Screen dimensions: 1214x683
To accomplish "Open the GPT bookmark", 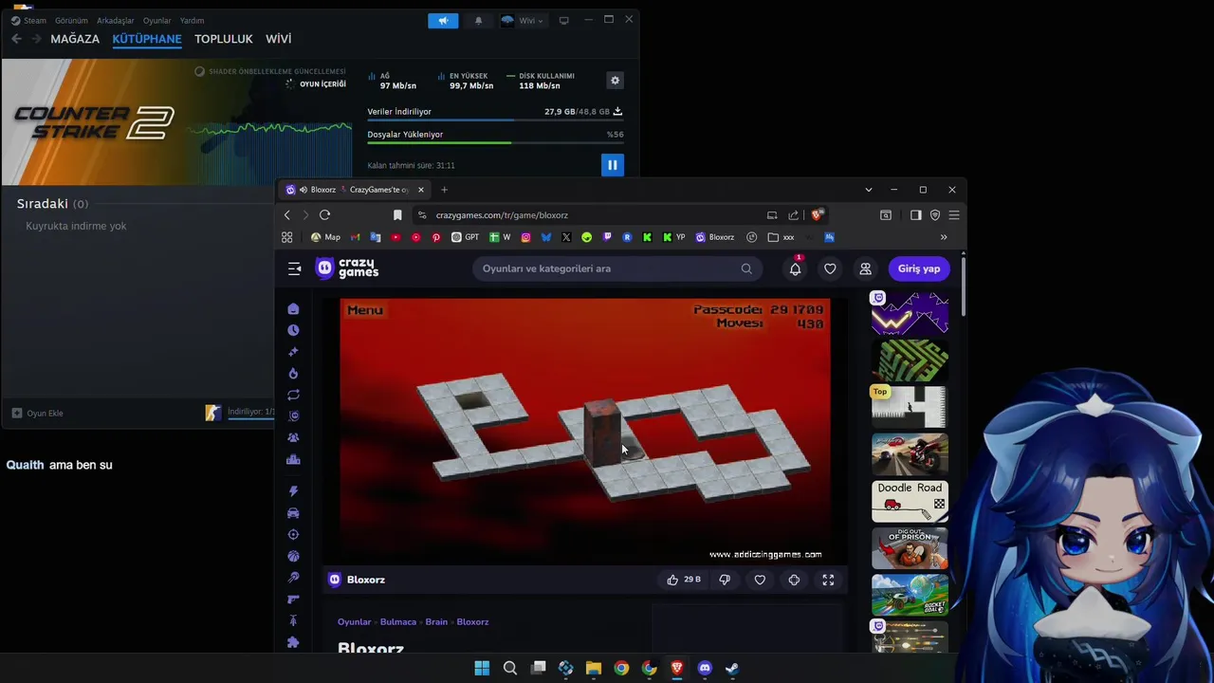I will point(465,237).
